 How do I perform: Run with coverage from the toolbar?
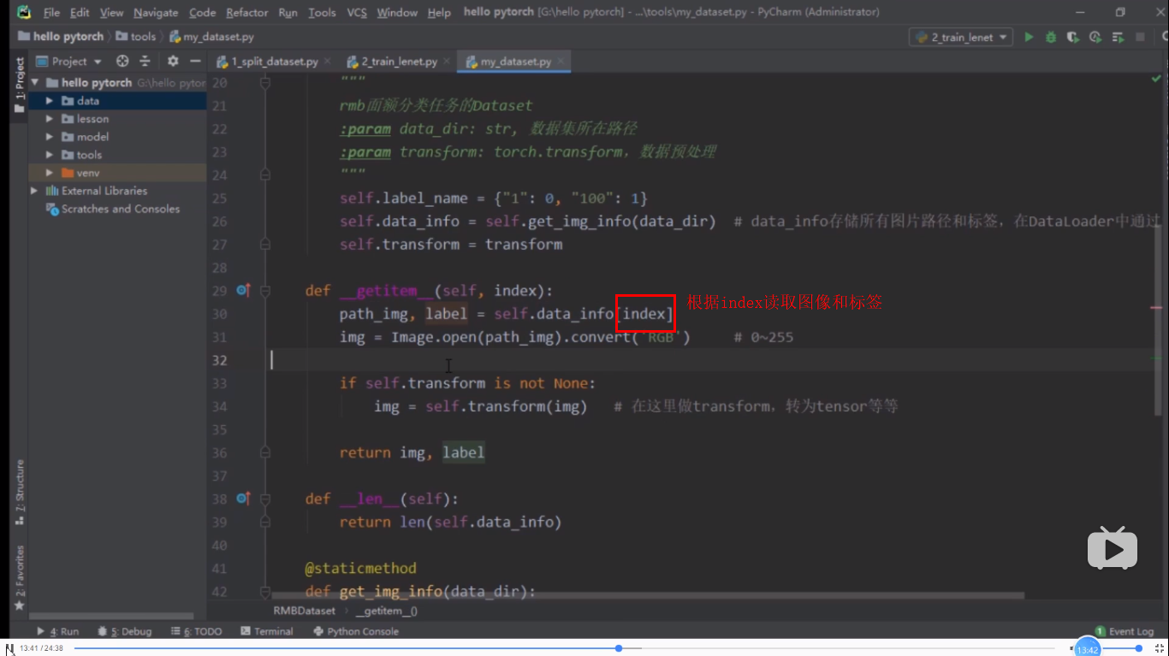[1072, 37]
